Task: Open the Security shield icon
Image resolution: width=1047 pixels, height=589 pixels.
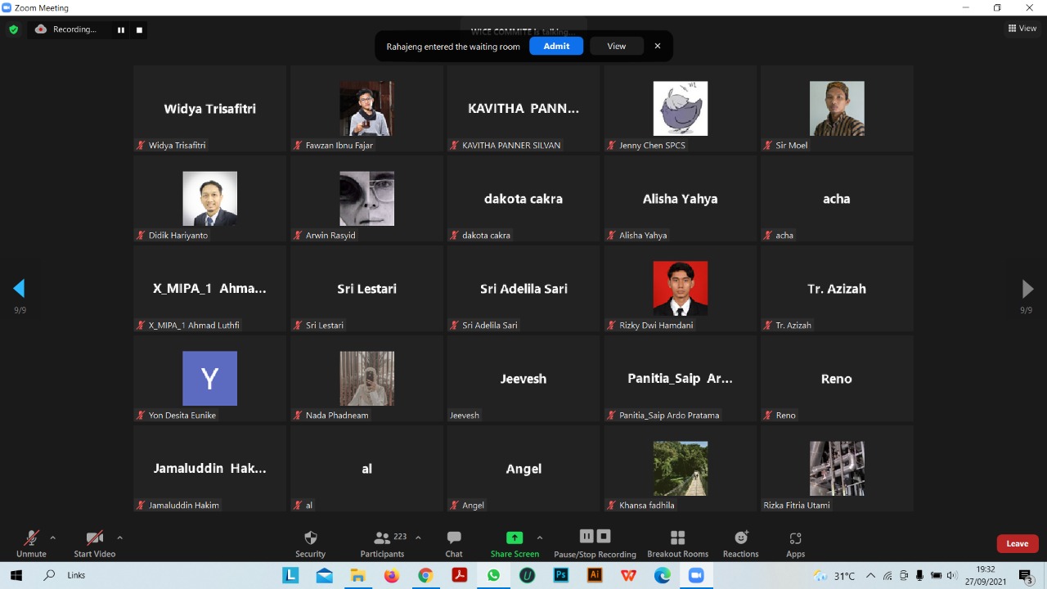Action: coord(310,538)
